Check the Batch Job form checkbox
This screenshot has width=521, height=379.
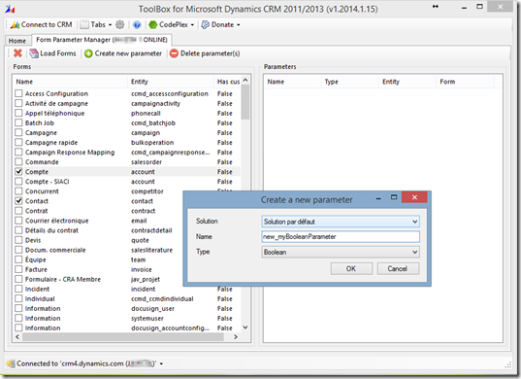(x=19, y=122)
